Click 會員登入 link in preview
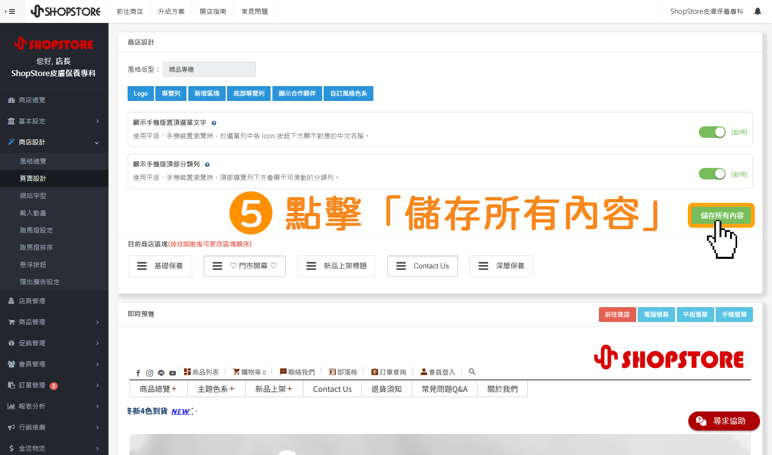The height and width of the screenshot is (455, 772). click(x=438, y=372)
